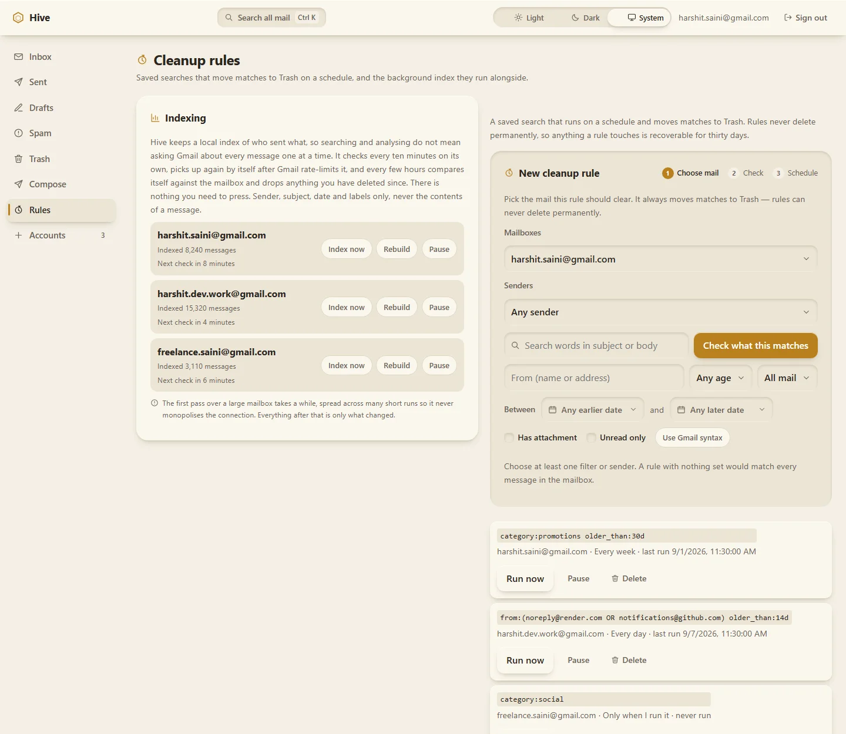Click the Inbox envelope icon in sidebar
The width and height of the screenshot is (846, 734).
pos(18,57)
